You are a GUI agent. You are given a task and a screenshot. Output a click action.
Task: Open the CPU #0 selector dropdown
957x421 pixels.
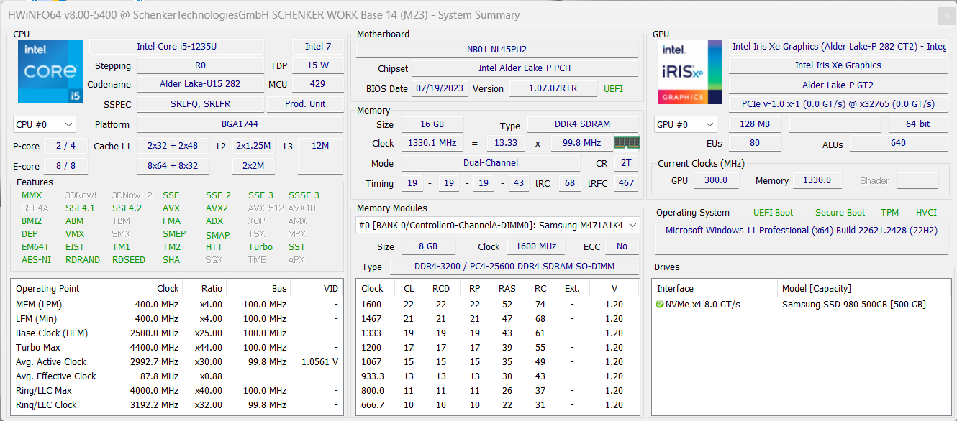(x=44, y=124)
